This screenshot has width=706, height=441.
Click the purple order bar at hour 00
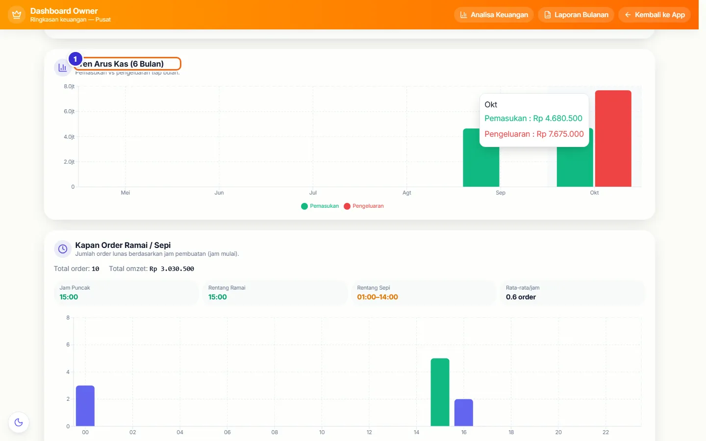coord(85,406)
